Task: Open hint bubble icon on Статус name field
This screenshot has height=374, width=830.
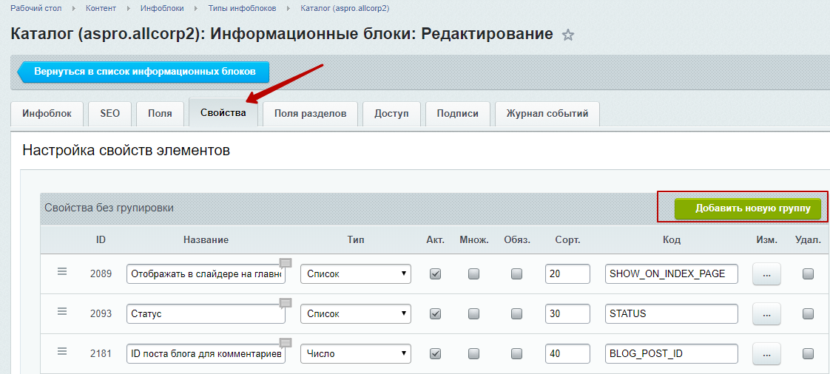Action: tap(286, 302)
